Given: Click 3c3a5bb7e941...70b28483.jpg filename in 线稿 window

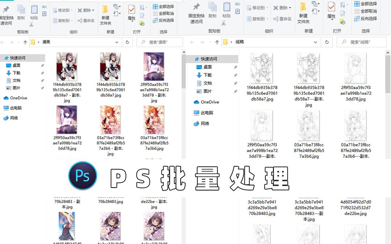Looking at the screenshot, I should 262,207.
